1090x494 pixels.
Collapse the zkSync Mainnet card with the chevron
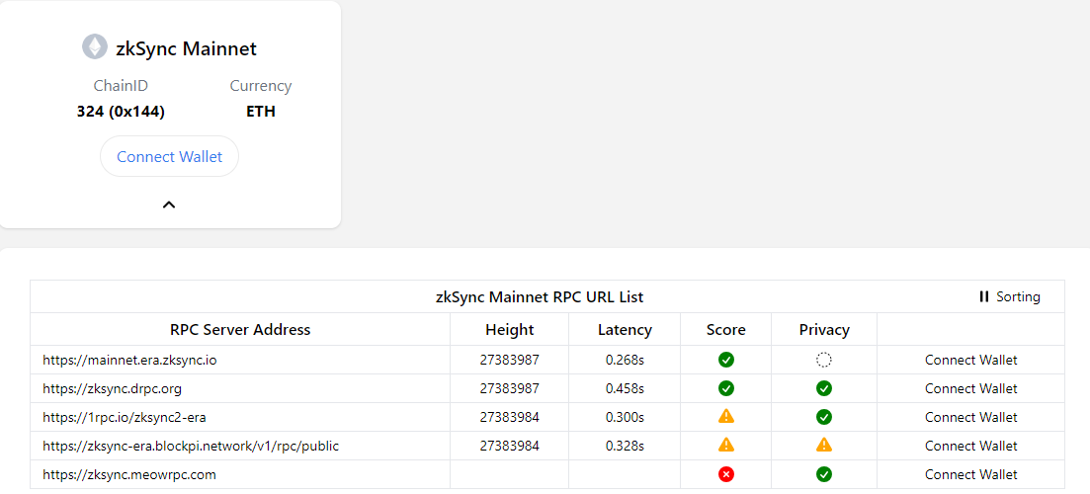(x=169, y=205)
